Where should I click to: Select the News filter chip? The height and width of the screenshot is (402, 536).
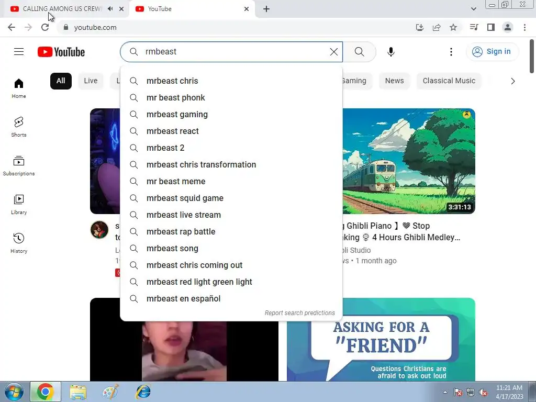pyautogui.click(x=395, y=81)
